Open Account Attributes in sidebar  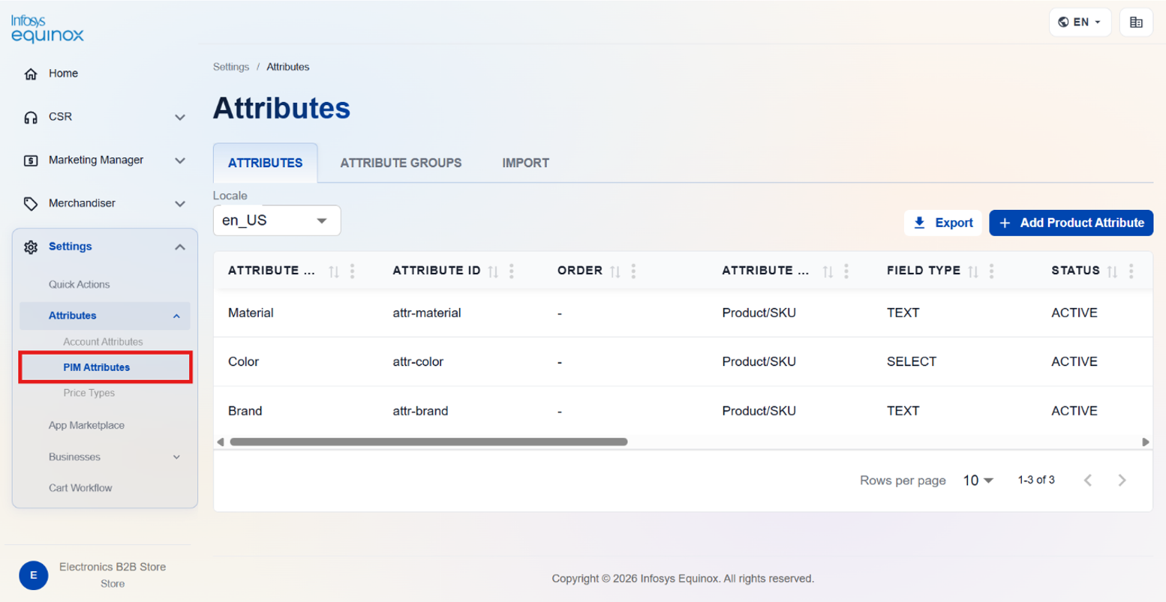pos(103,342)
